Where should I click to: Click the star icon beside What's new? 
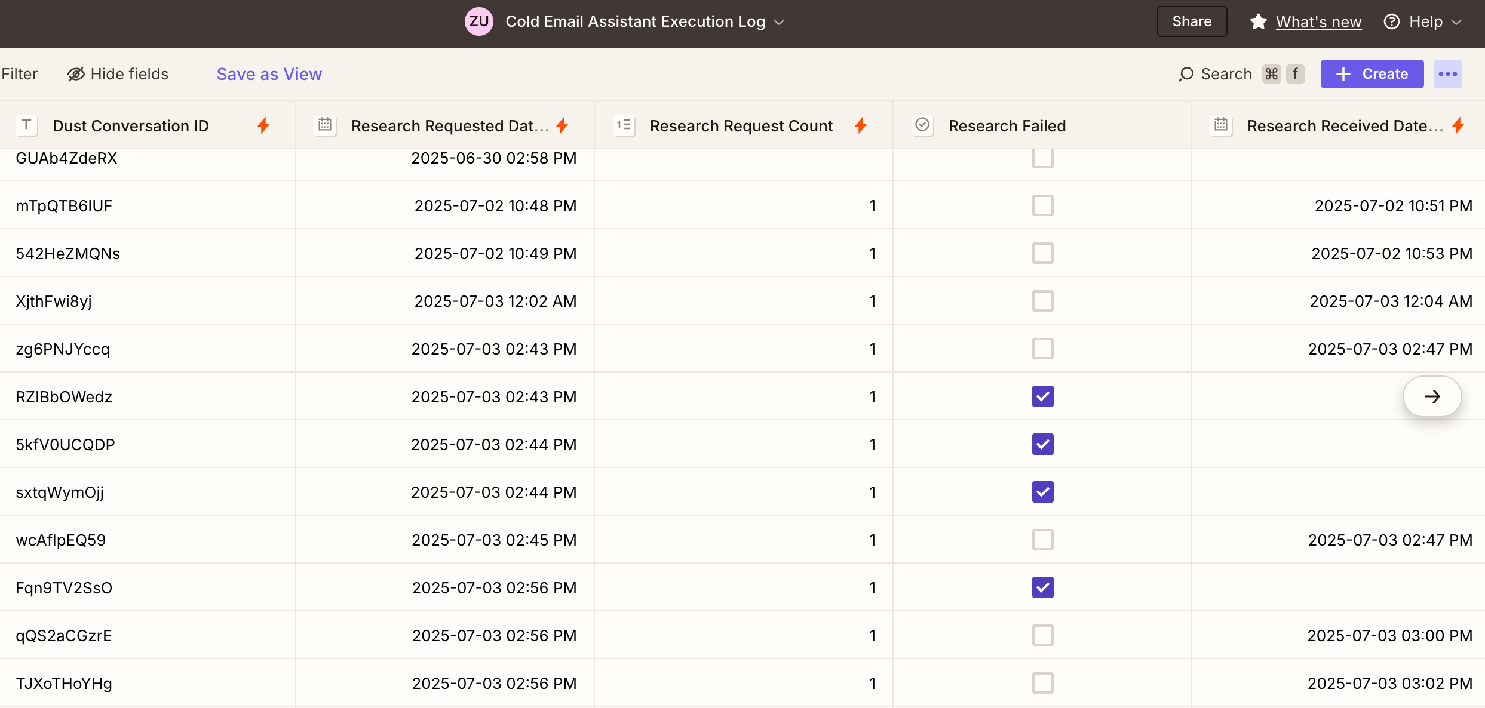(x=1258, y=21)
